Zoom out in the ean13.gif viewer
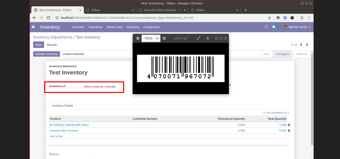Image resolution: width=340 pixels, height=159 pixels. click(x=138, y=38)
